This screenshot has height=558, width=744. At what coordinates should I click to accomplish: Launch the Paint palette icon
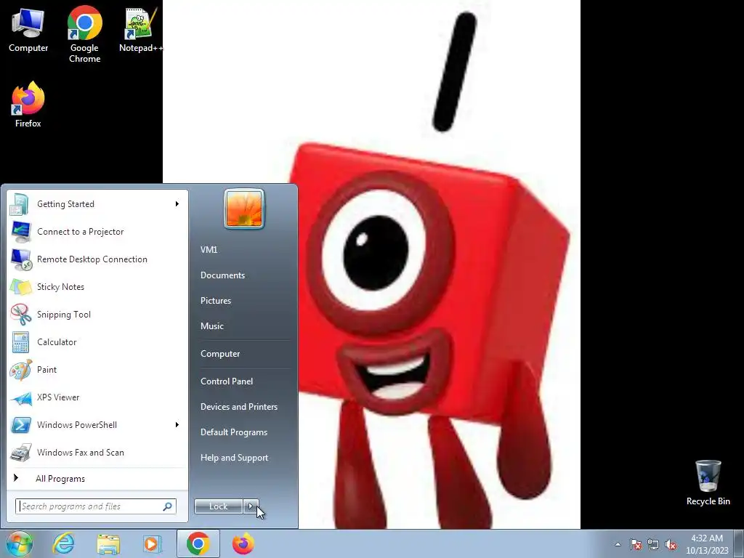[x=20, y=370]
